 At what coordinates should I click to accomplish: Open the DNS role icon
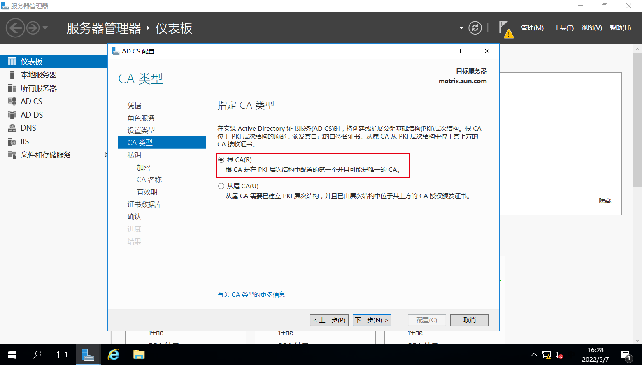(12, 128)
